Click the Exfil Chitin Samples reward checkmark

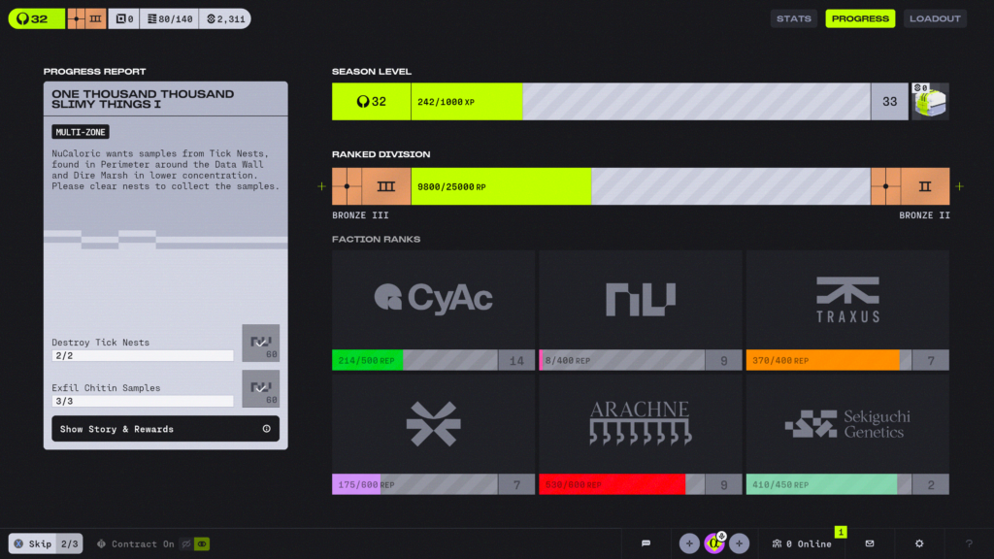pyautogui.click(x=260, y=388)
